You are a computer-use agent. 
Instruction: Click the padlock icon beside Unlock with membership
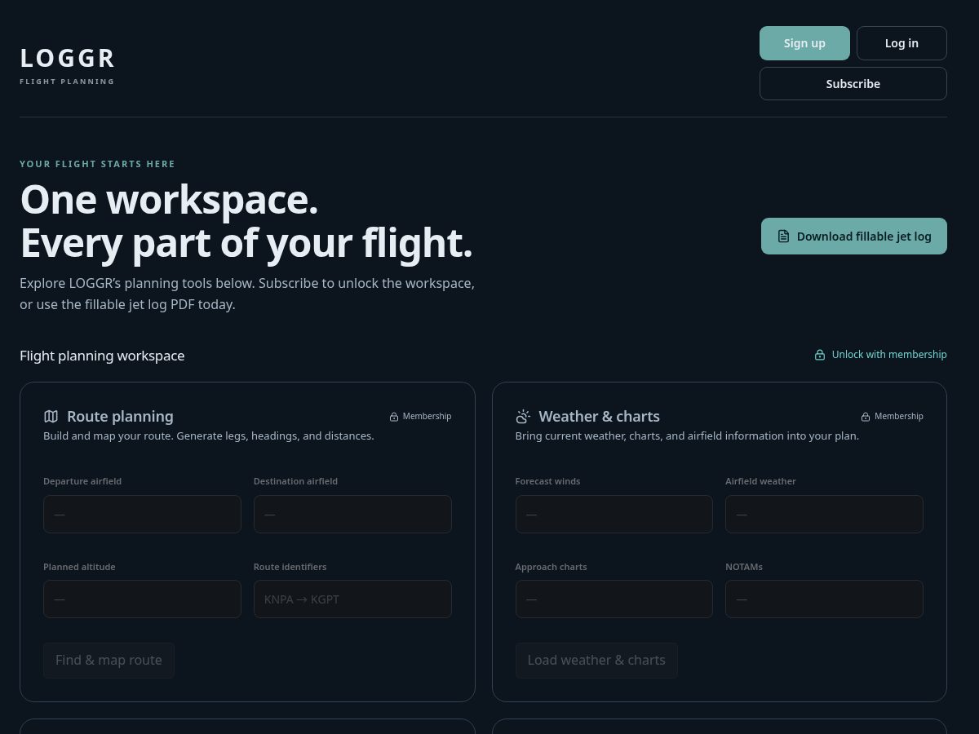click(x=820, y=355)
